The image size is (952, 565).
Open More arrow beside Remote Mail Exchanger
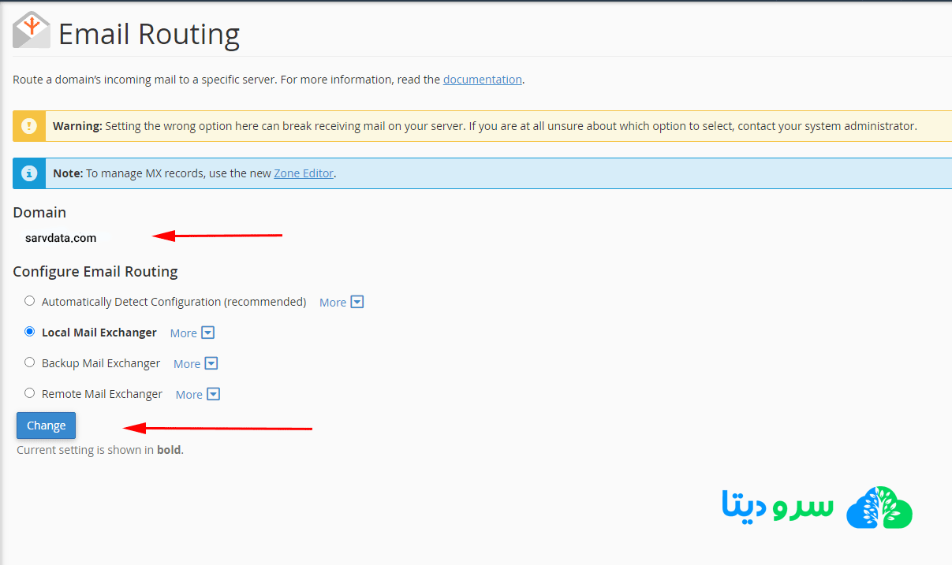pyautogui.click(x=198, y=394)
